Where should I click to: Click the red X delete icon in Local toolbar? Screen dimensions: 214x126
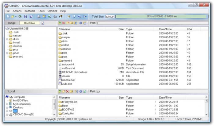(68, 92)
